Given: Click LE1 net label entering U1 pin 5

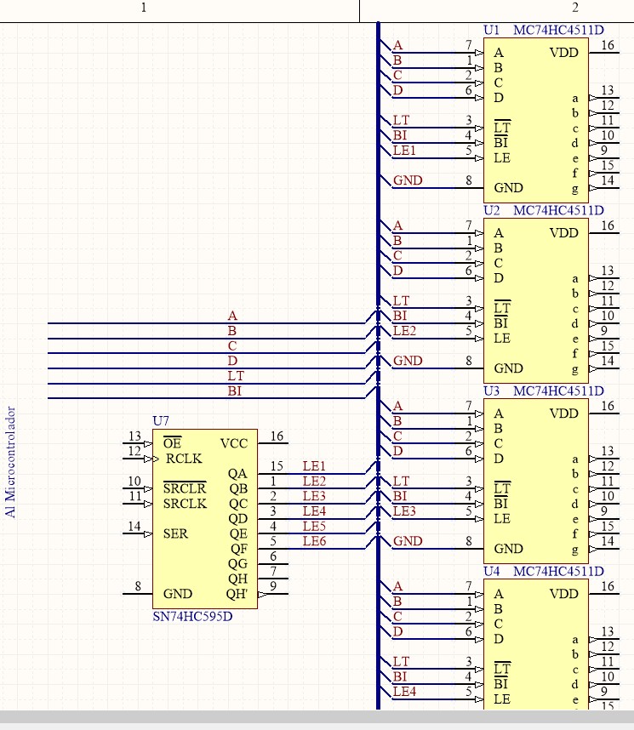Looking at the screenshot, I should [404, 151].
